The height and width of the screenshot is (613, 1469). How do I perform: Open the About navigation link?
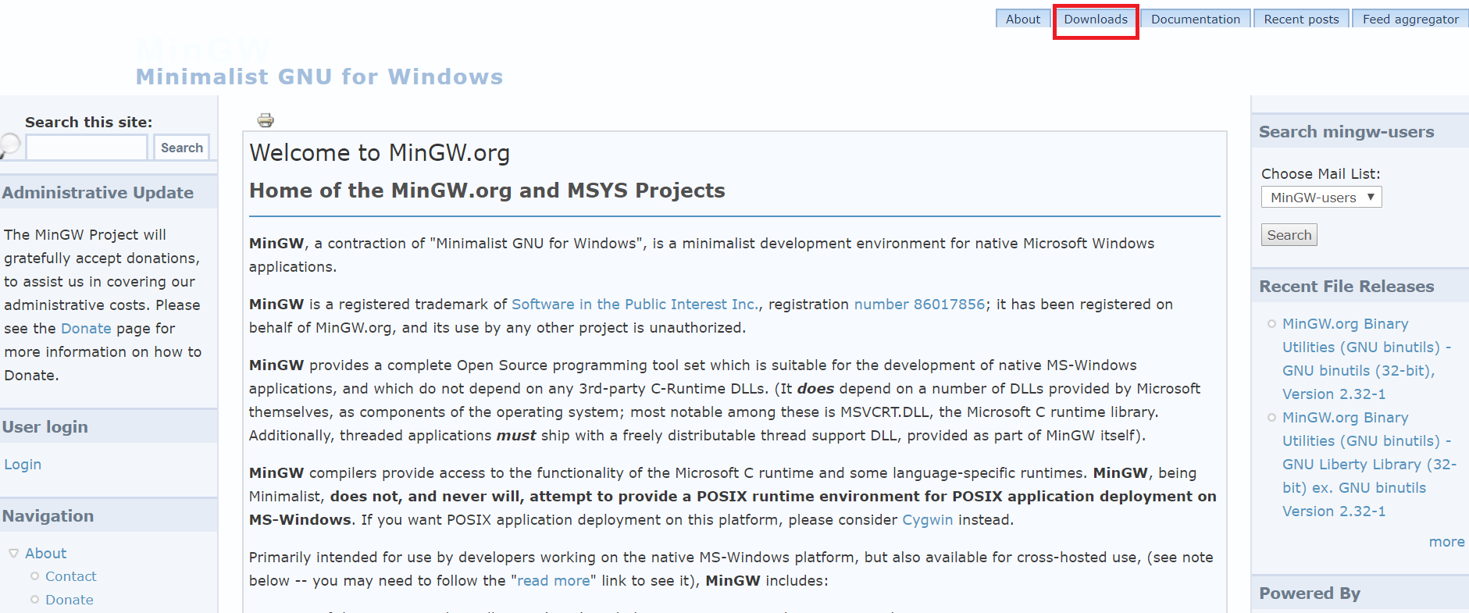45,553
